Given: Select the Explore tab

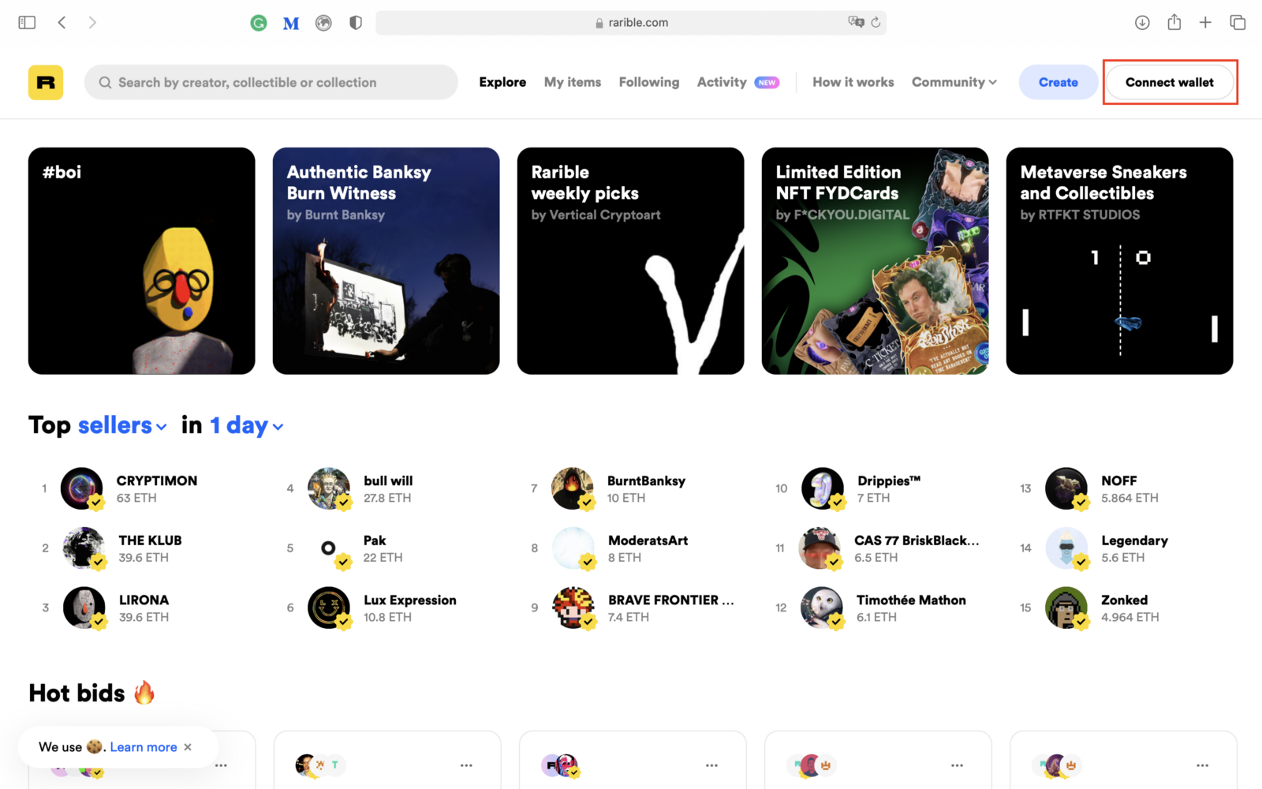Looking at the screenshot, I should click(502, 82).
